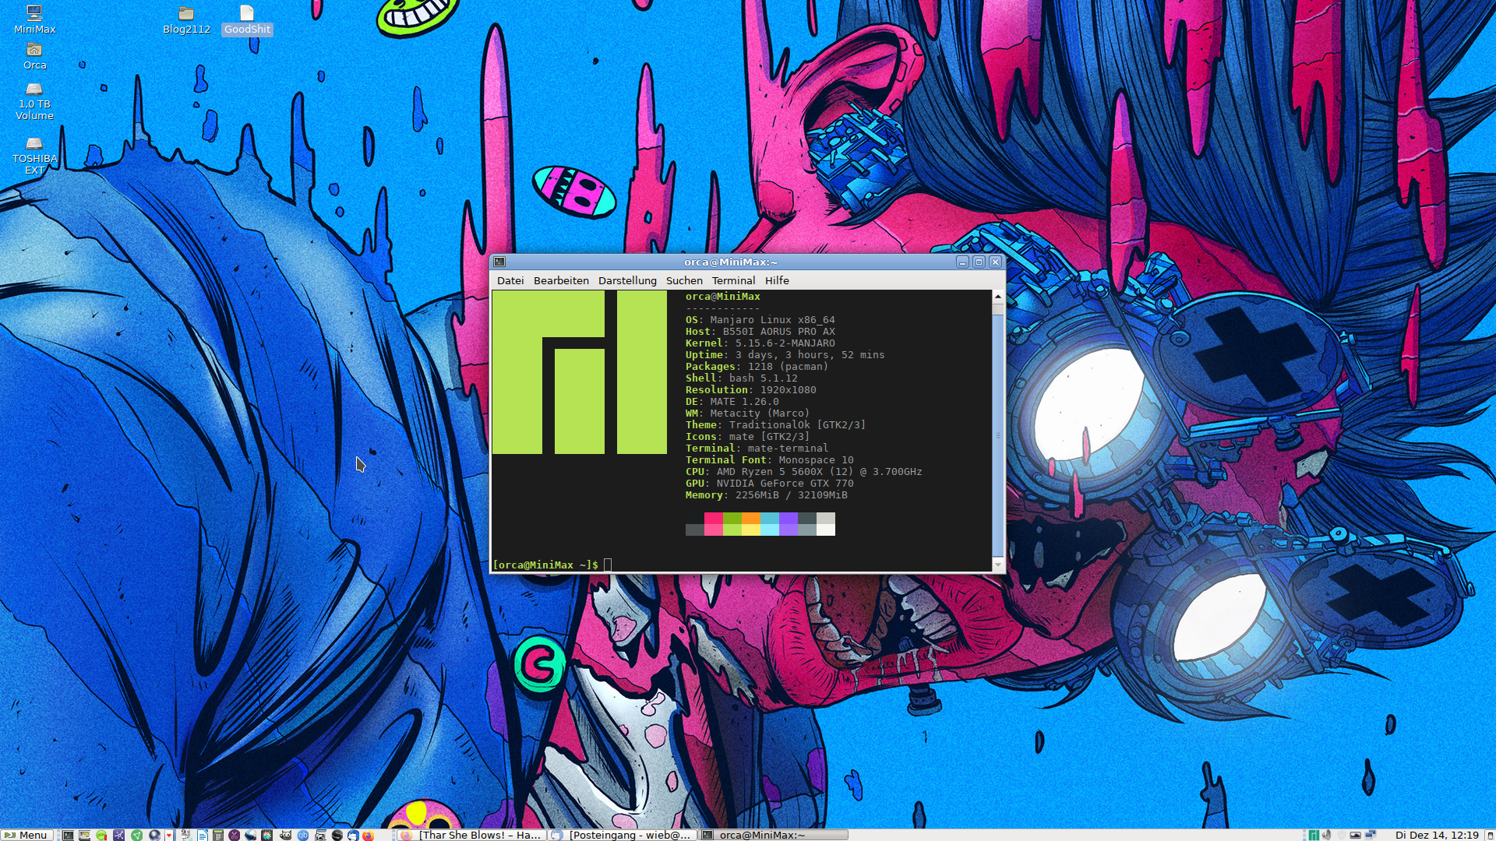Open terminal window menu icon in titlebar
Viewport: 1496px width, 841px height.
tap(499, 262)
